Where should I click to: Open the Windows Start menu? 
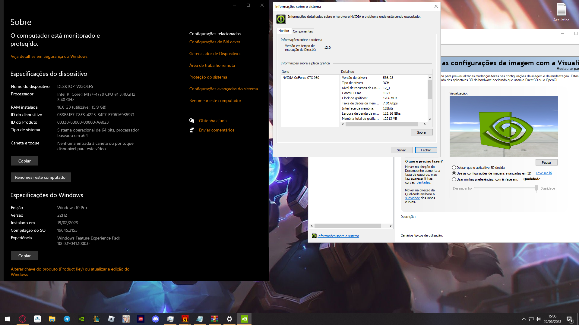click(7, 319)
